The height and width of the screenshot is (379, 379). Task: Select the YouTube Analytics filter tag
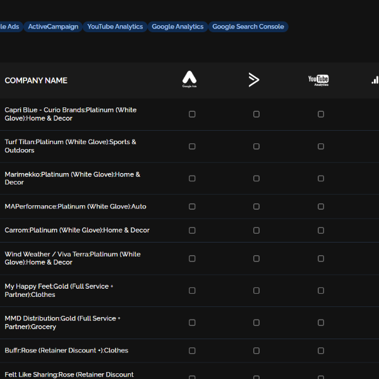115,27
